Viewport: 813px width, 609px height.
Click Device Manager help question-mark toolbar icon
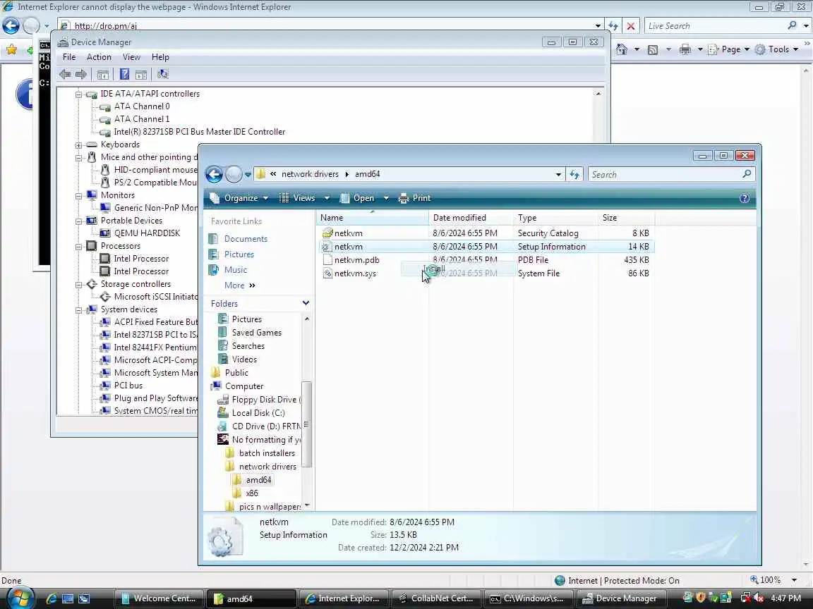tap(124, 74)
